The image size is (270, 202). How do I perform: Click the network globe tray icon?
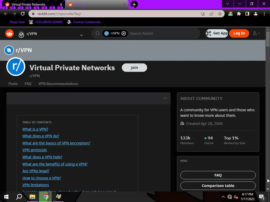[x=230, y=197]
